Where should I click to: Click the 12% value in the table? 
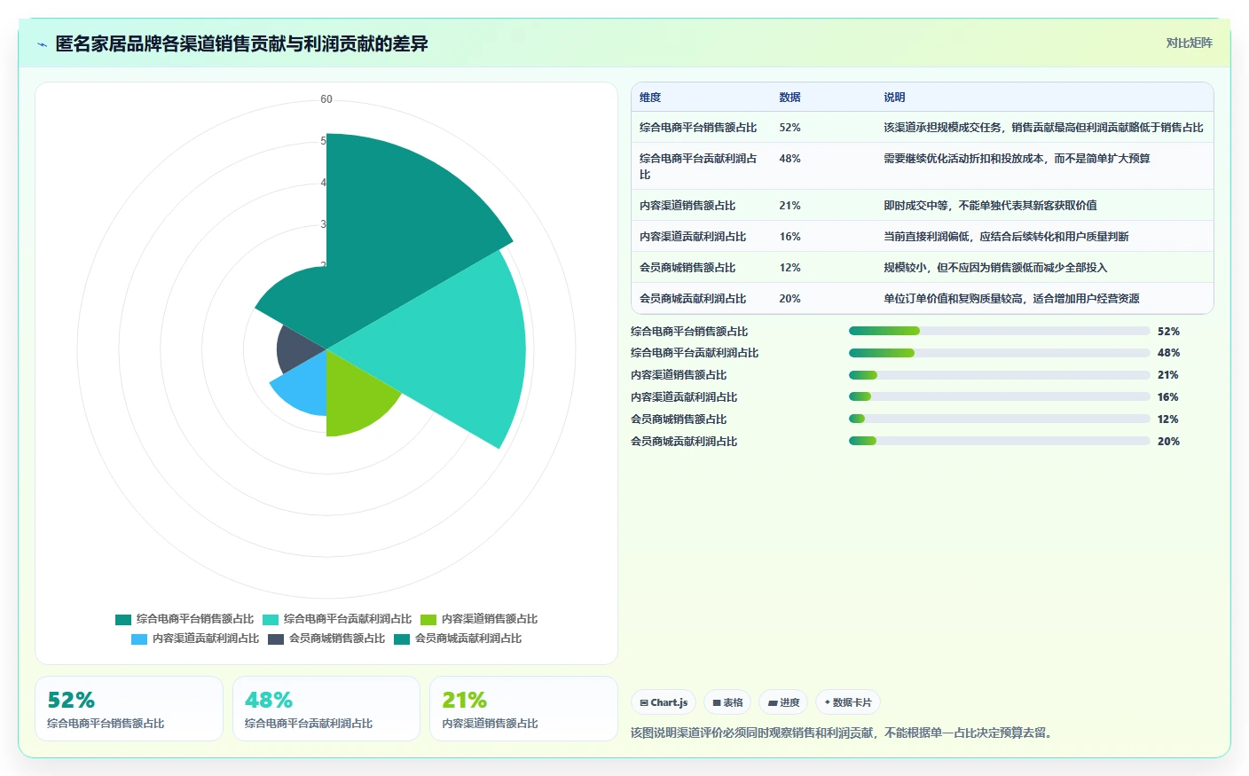click(789, 268)
